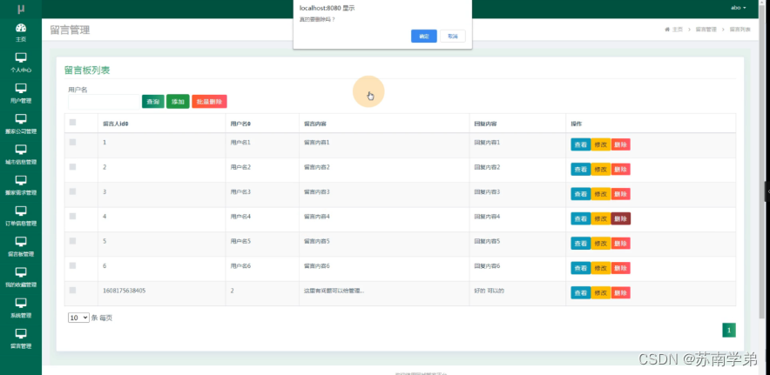Click the green 添加 button

(178, 102)
